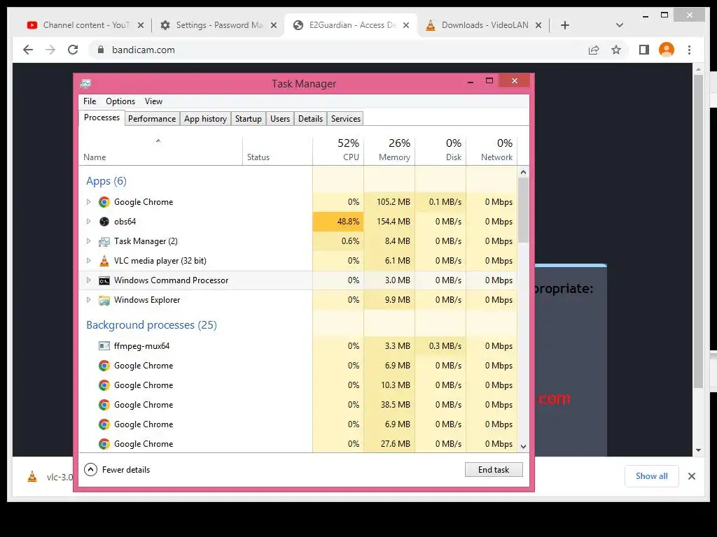Viewport: 717px width, 537px height.
Task: Click the Task Manager (2) row icon
Action: pyautogui.click(x=104, y=241)
